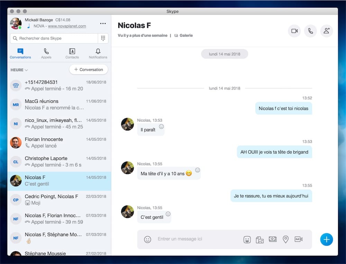Click the music note mood icon

coord(28,26)
